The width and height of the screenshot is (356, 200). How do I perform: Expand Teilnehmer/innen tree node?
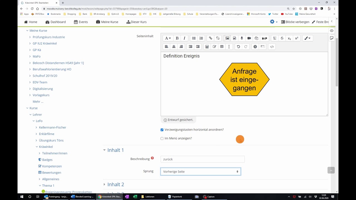[x=39, y=153]
